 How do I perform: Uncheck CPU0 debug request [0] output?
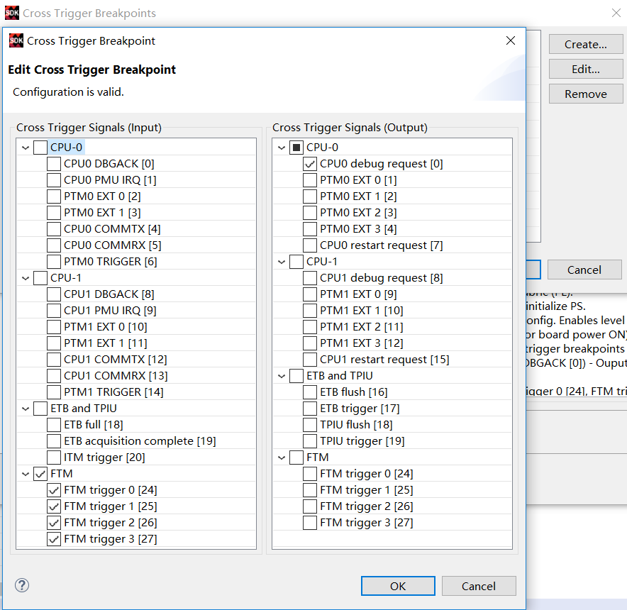click(x=310, y=164)
